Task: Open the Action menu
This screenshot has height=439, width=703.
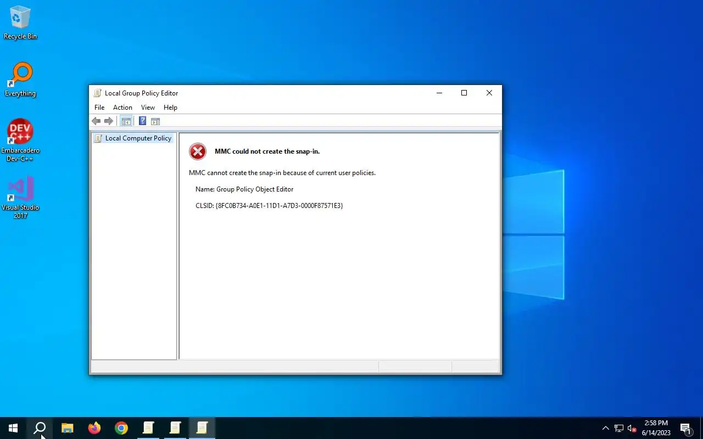Action: coord(122,108)
